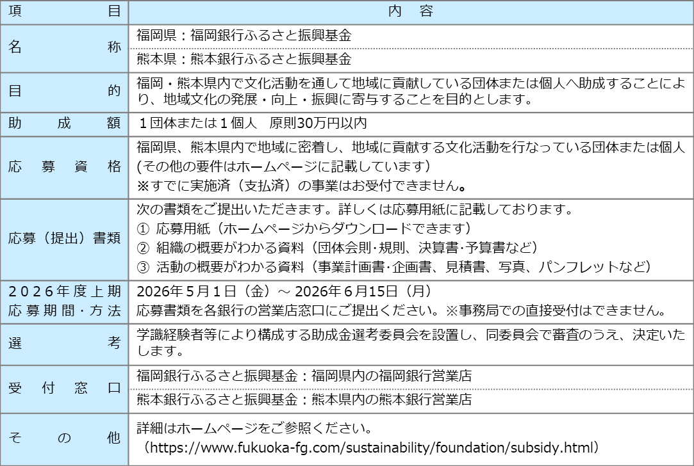
Task: Select the 助成額 row label
Action: (x=64, y=123)
